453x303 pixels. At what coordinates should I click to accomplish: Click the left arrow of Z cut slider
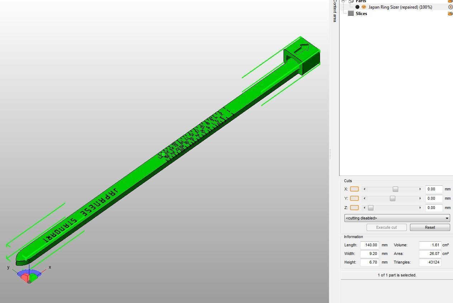coord(364,208)
